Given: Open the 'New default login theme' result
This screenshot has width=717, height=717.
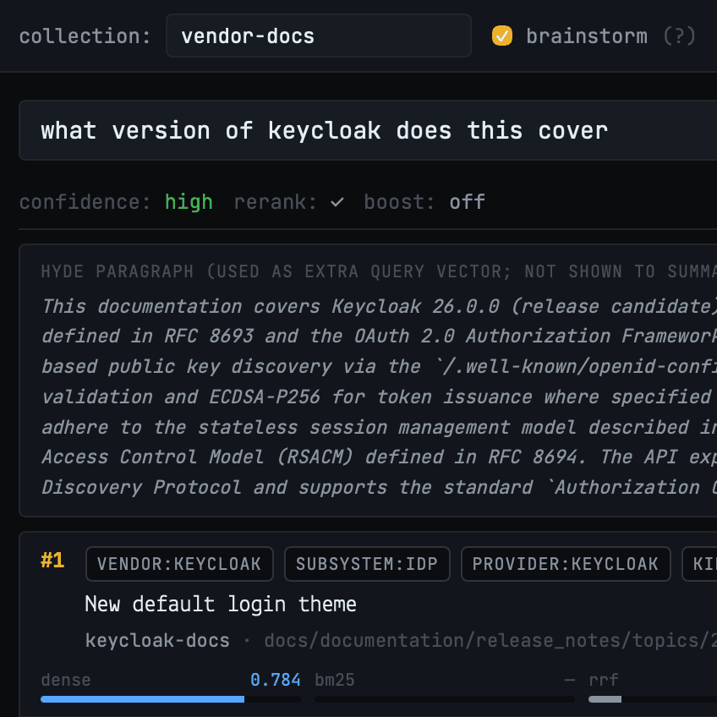Looking at the screenshot, I should (x=221, y=604).
